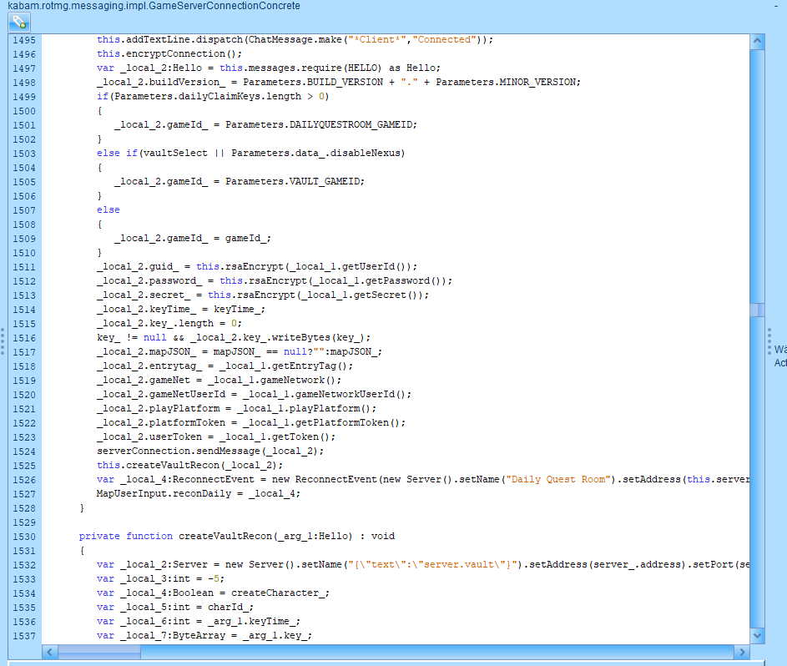
Task: Click the horizontal scrollbar right arrow icon
Action: click(x=743, y=652)
